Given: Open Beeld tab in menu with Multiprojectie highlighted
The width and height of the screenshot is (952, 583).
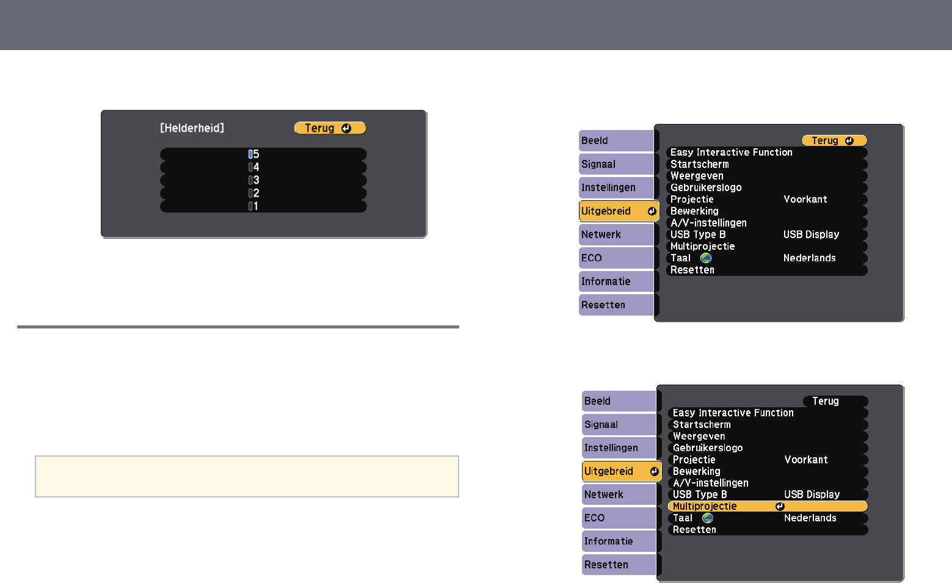Looking at the screenshot, I should pyautogui.click(x=619, y=401).
